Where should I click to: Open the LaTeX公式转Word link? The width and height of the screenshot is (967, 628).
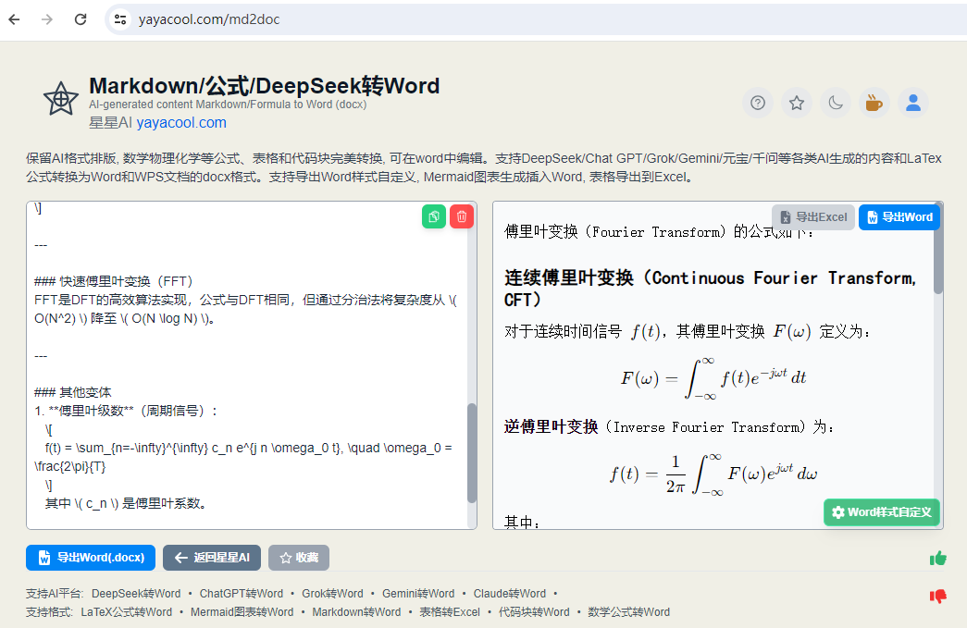click(x=127, y=612)
